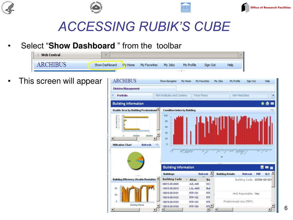Collapse panel using handle below dashboard tabs
This screenshot has width=293, height=220.
click(193, 100)
